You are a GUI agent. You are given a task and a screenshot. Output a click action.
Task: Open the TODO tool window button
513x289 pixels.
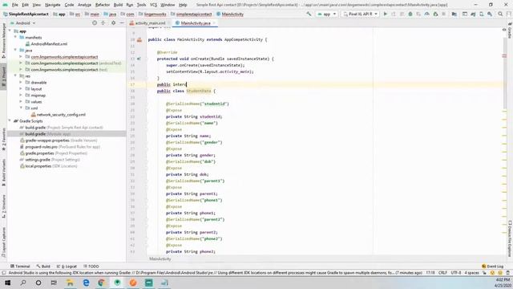(91, 267)
